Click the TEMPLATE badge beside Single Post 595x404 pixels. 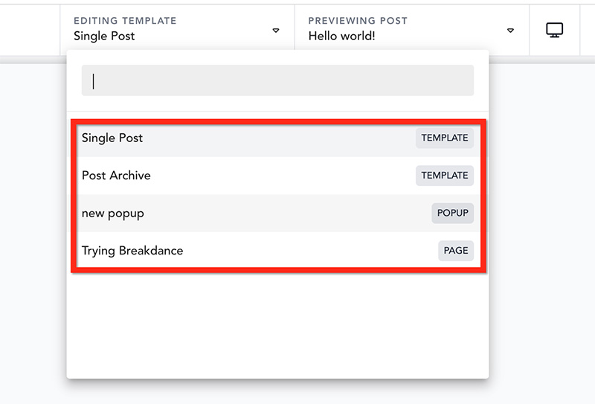coord(444,138)
